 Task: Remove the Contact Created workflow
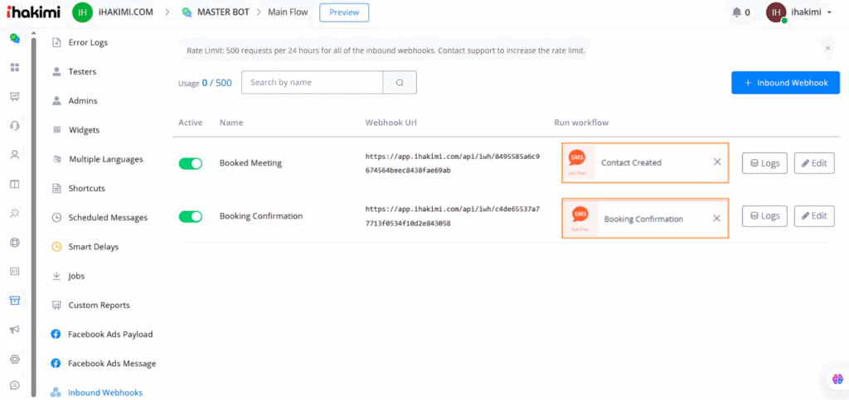[x=717, y=162]
